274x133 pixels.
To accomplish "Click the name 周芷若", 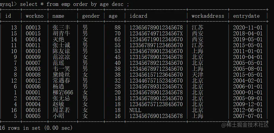I will tap(61, 110).
